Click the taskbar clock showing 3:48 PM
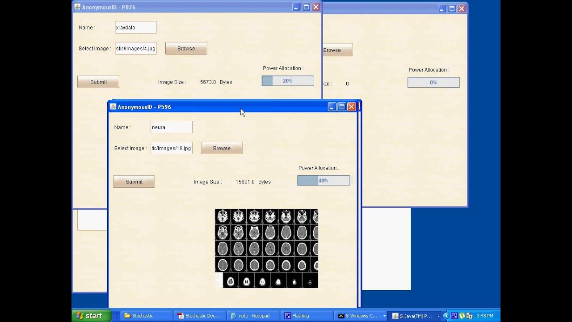Image resolution: width=572 pixels, height=322 pixels. (485, 316)
